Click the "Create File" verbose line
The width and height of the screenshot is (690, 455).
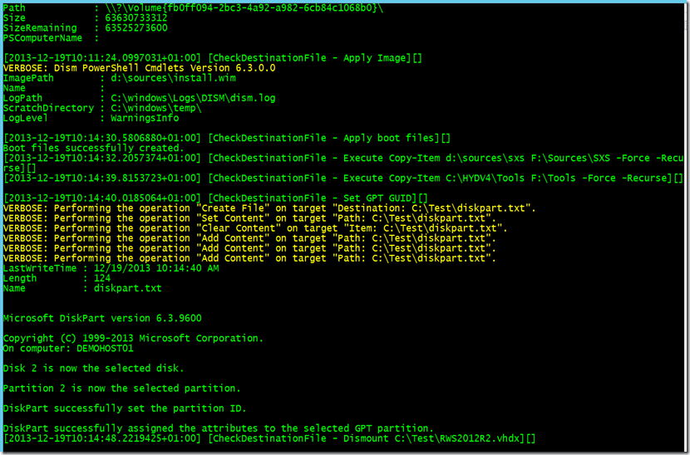point(269,208)
